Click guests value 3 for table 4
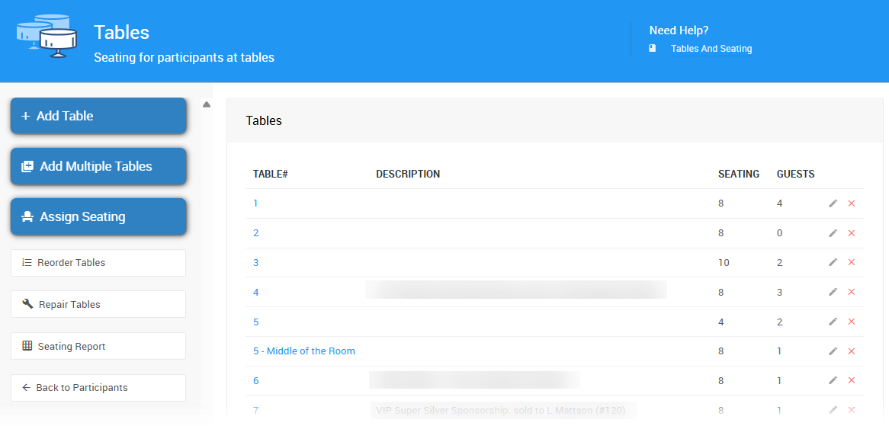Screen dimensions: 889x426 [779, 293]
